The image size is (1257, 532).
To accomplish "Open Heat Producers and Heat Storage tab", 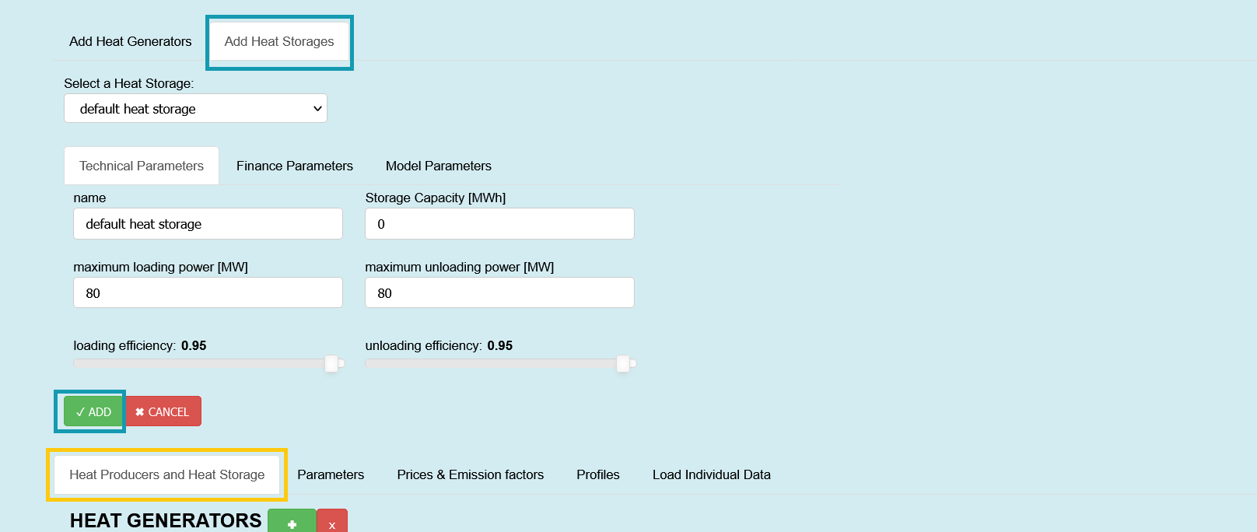I will coord(167,474).
